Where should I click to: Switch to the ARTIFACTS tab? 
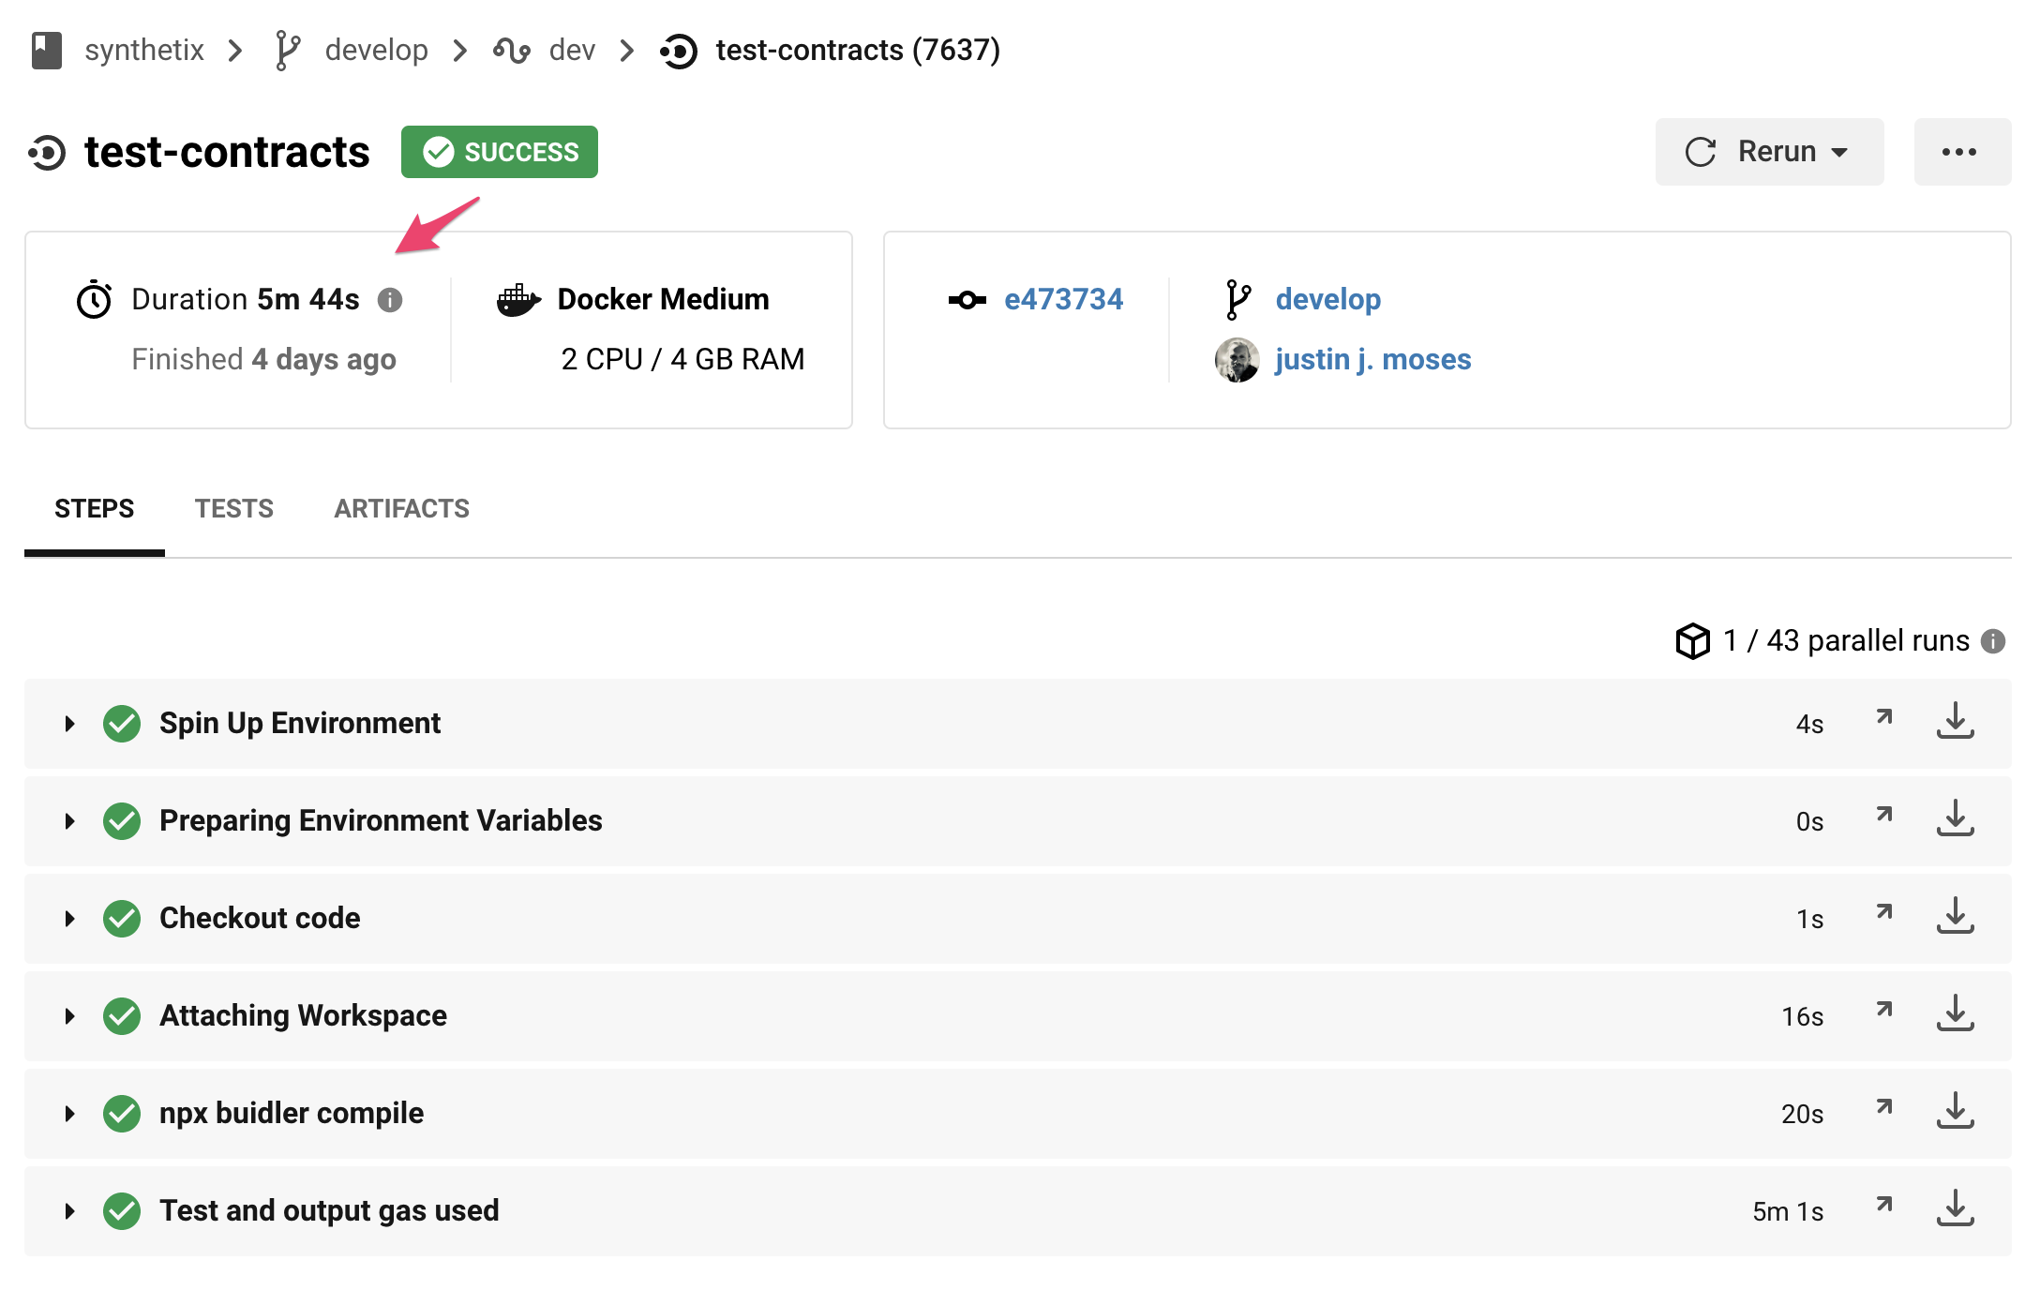pos(401,509)
